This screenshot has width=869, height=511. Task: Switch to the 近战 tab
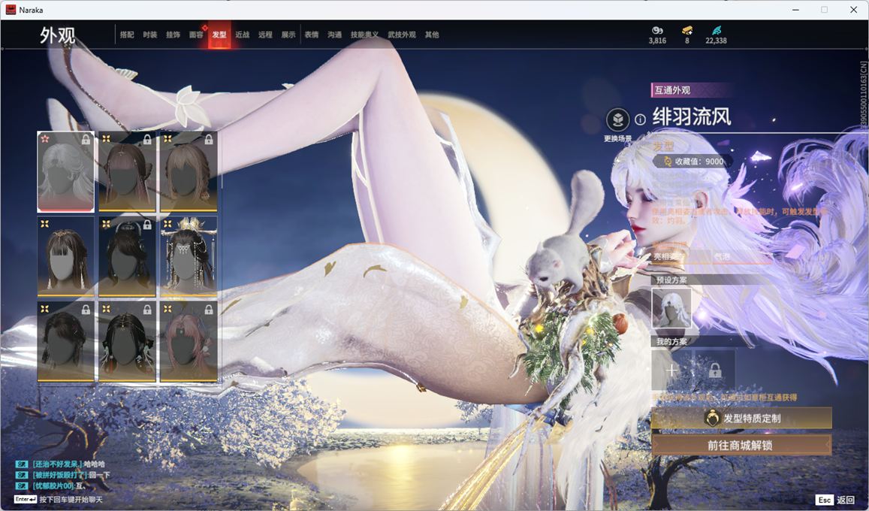(x=242, y=35)
